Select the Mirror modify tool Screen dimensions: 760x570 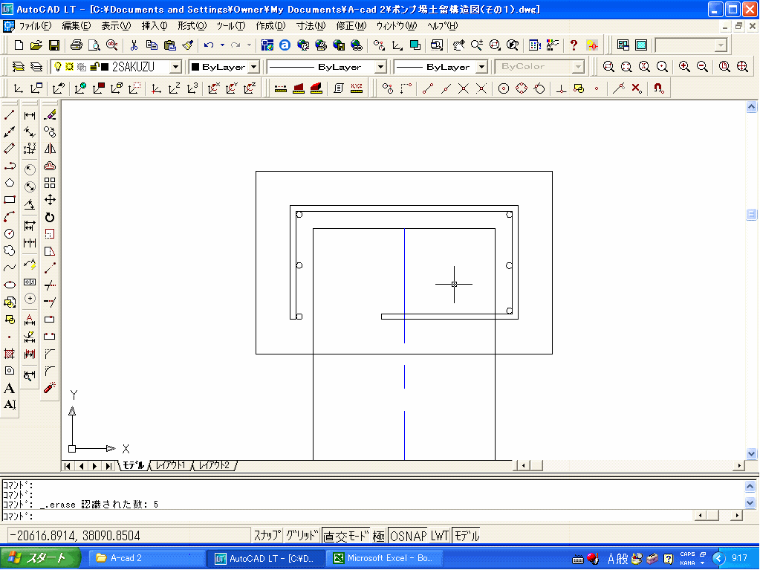pos(50,149)
